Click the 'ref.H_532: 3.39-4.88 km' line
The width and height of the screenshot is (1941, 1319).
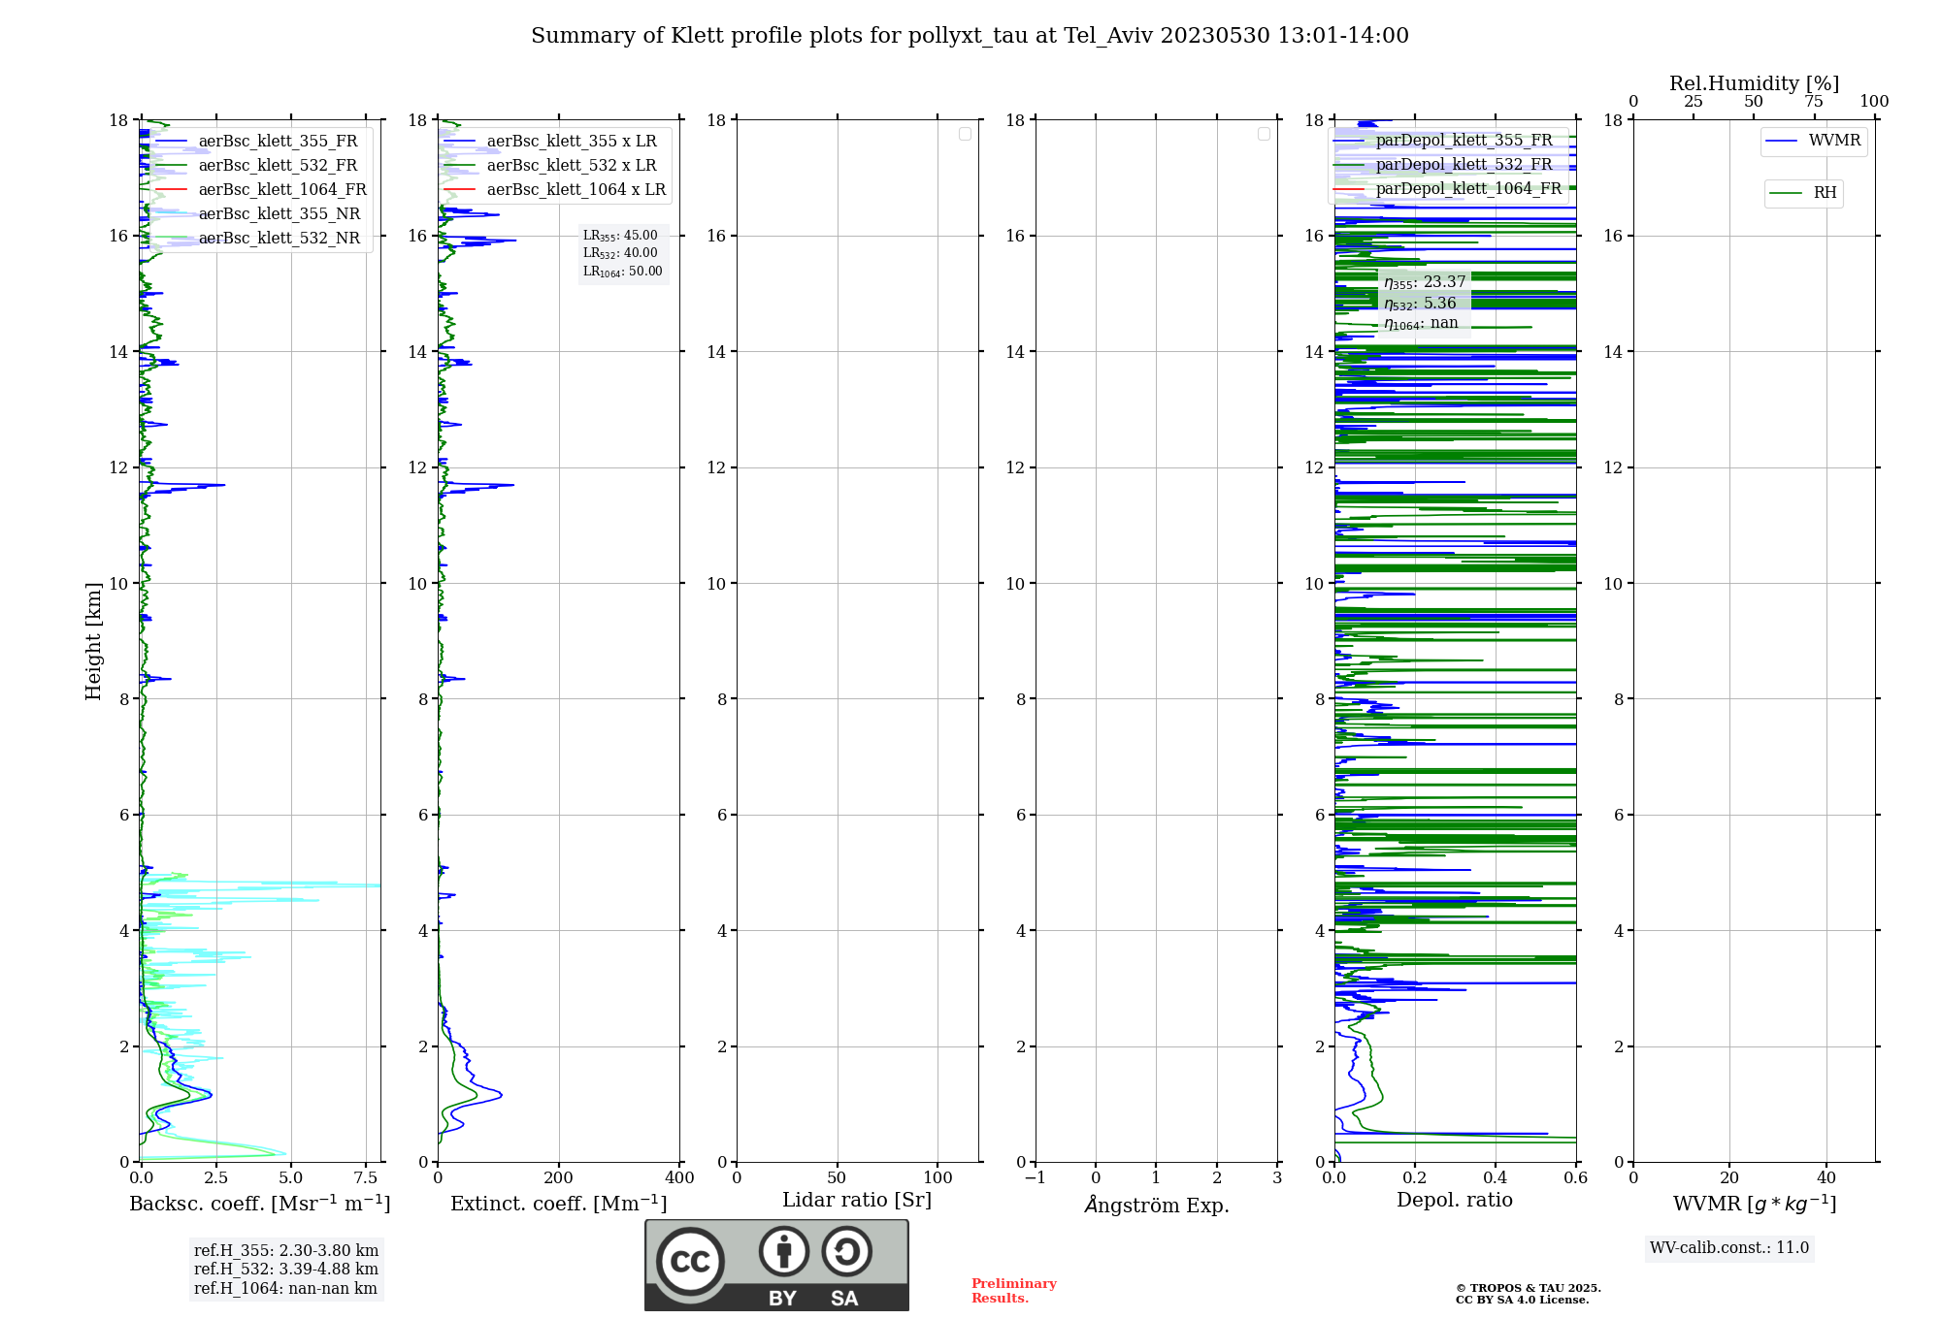(x=286, y=1270)
